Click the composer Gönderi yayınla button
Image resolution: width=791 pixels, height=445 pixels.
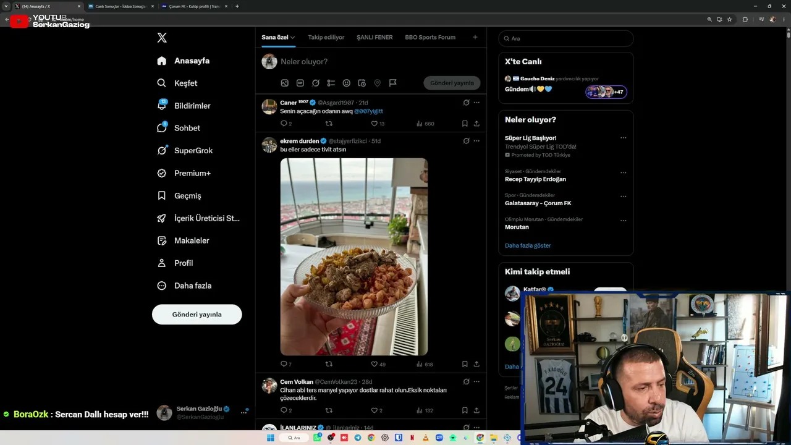(x=452, y=83)
